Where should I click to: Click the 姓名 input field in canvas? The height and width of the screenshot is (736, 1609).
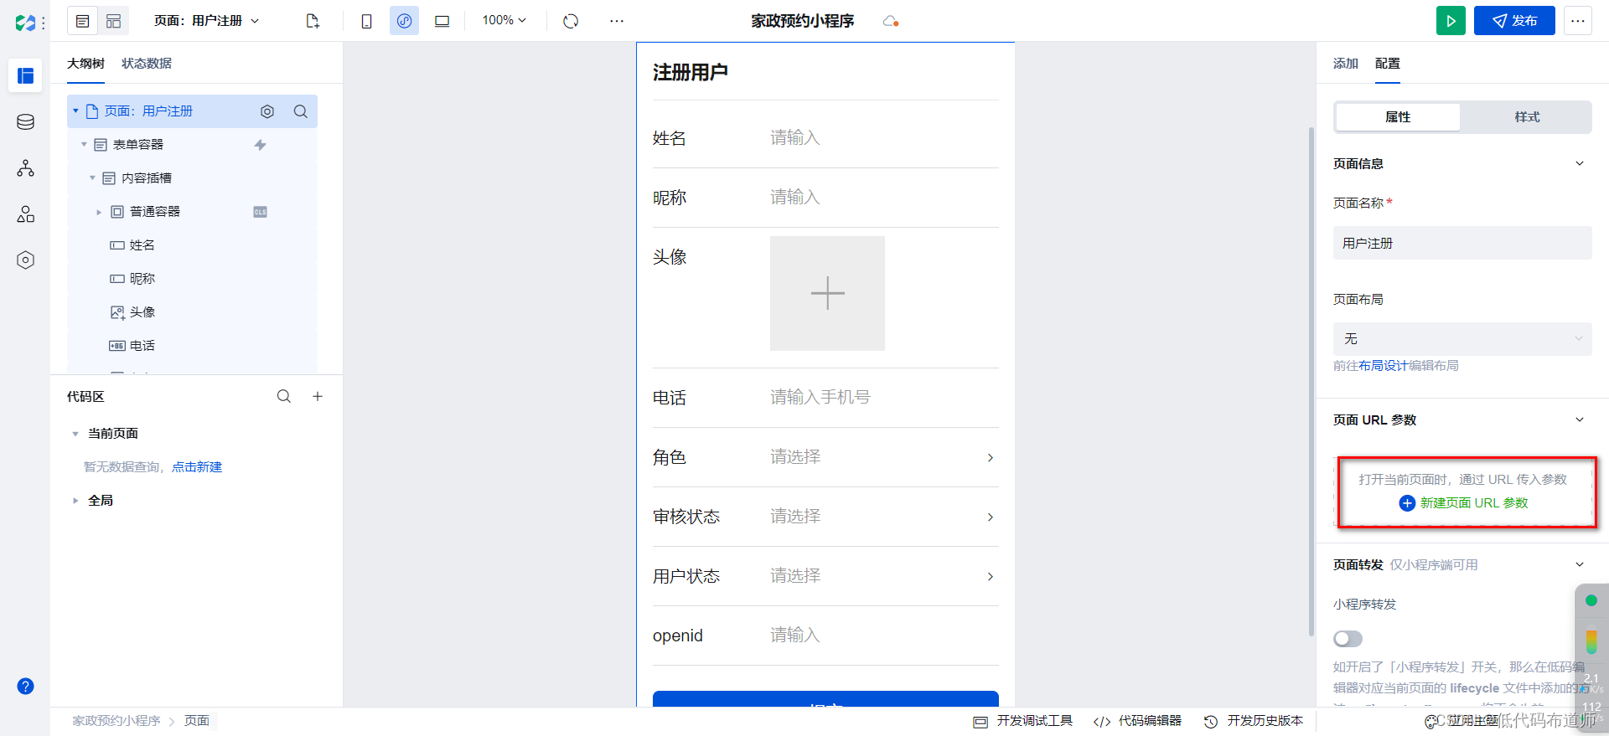click(x=884, y=138)
